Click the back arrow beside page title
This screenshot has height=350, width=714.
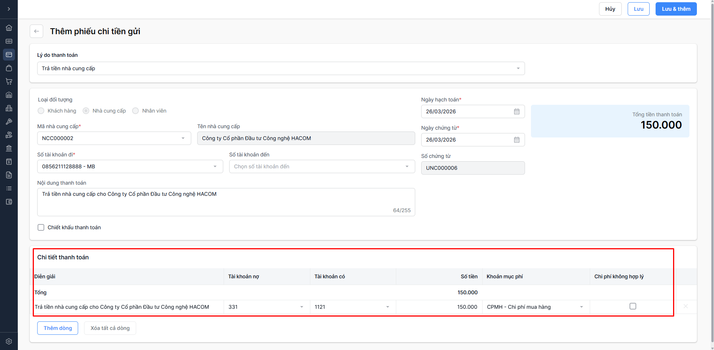click(36, 31)
